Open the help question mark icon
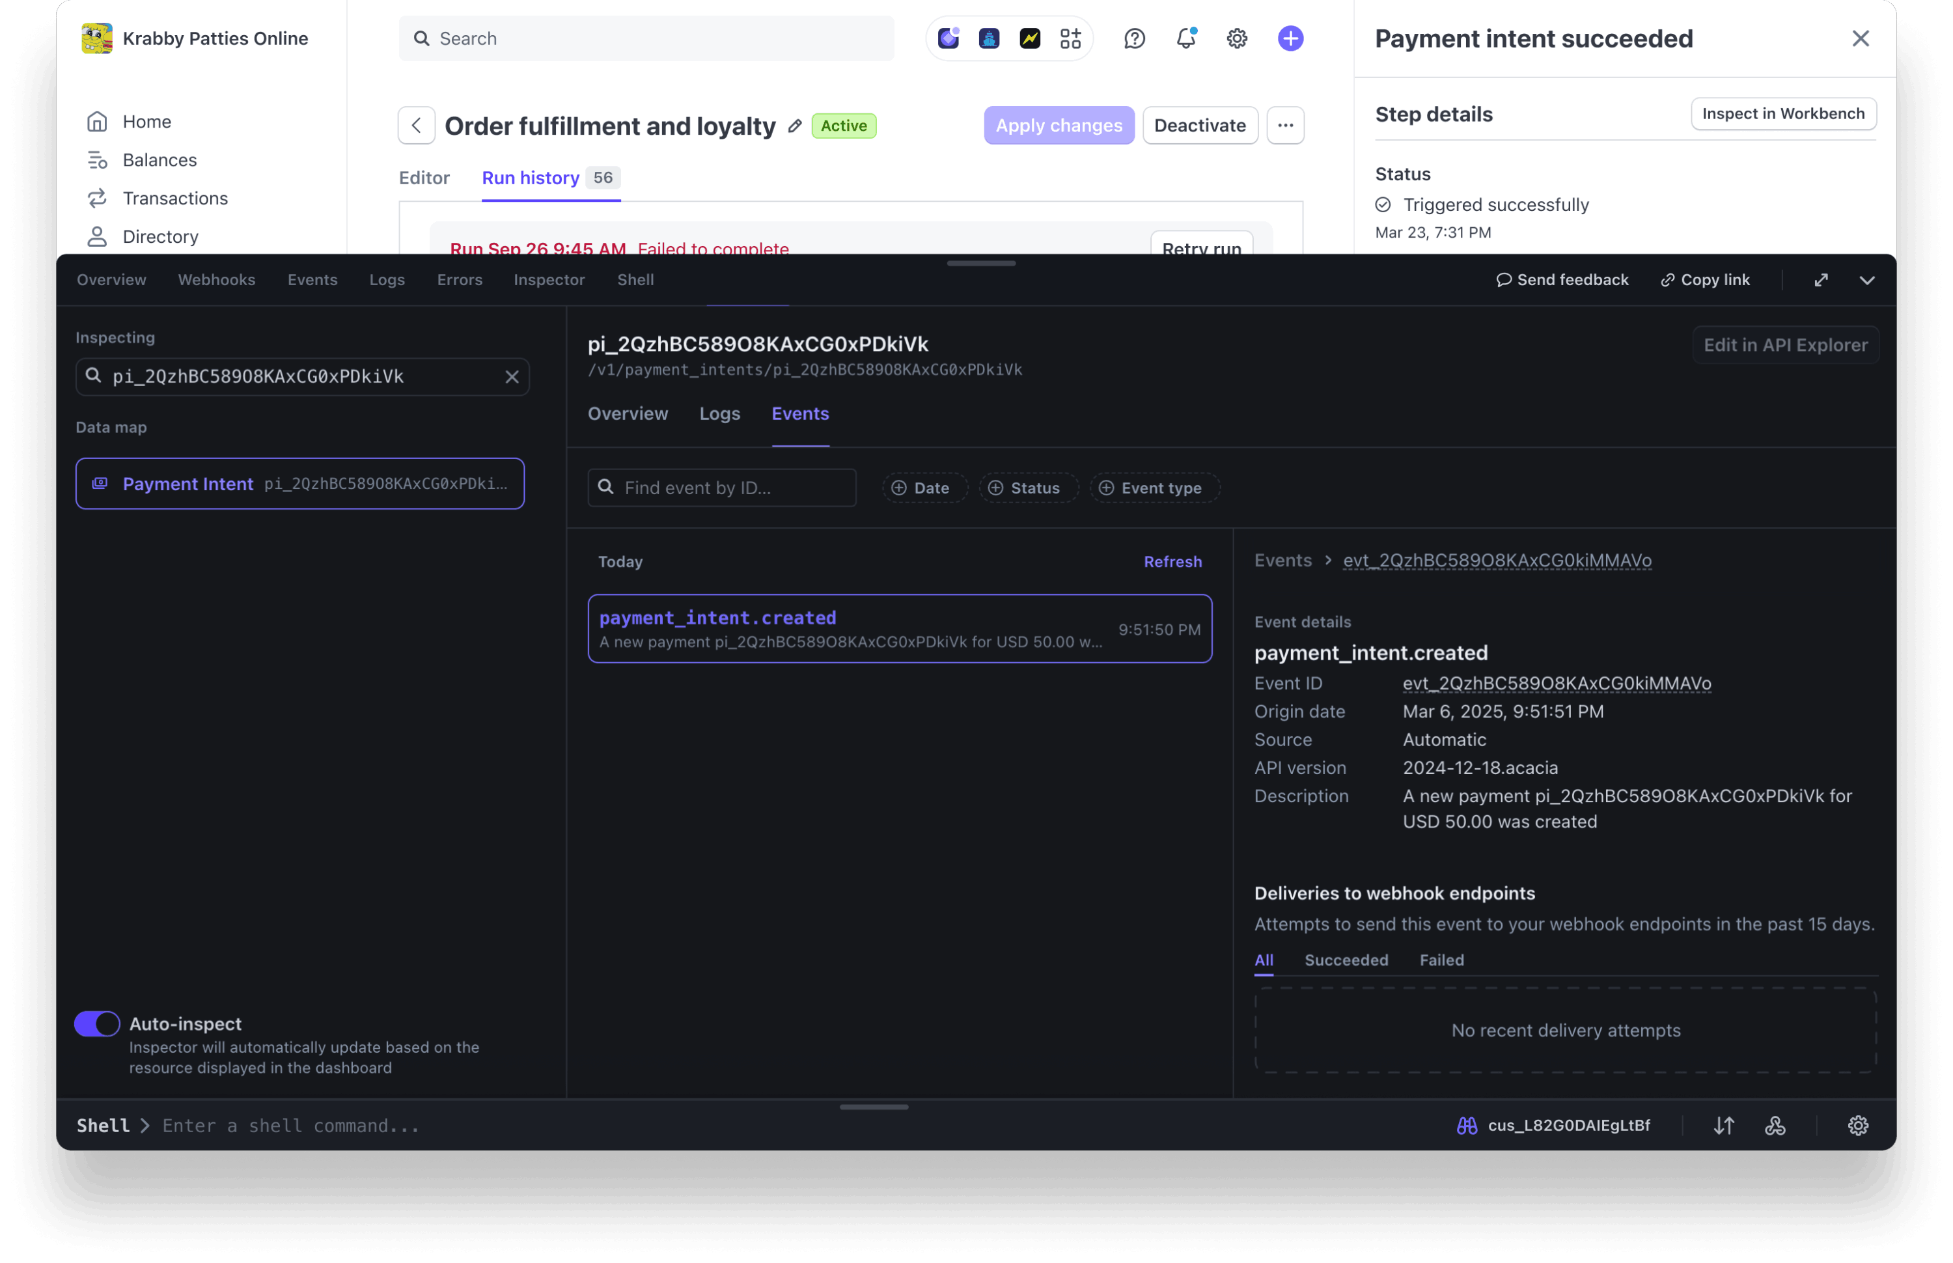This screenshot has height=1263, width=1953. [x=1135, y=38]
